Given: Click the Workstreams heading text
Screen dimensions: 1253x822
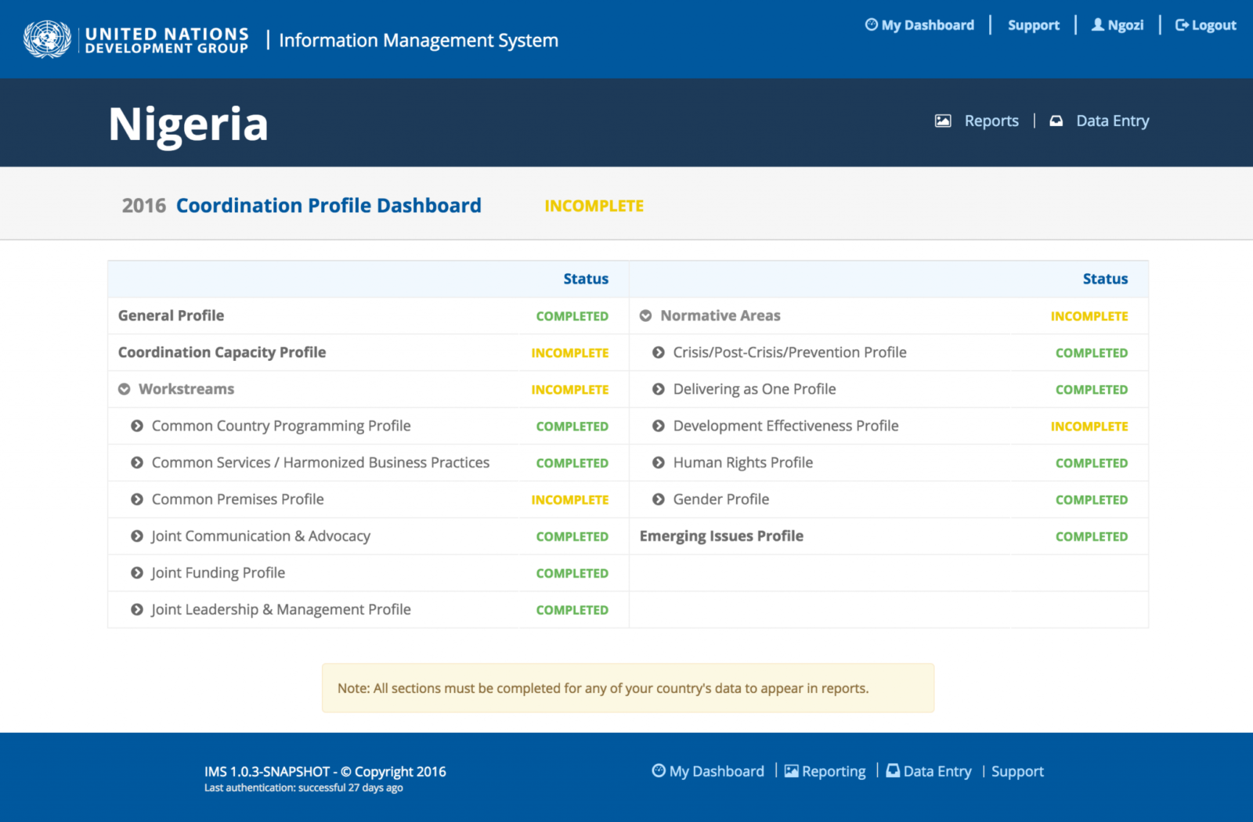Looking at the screenshot, I should [186, 389].
